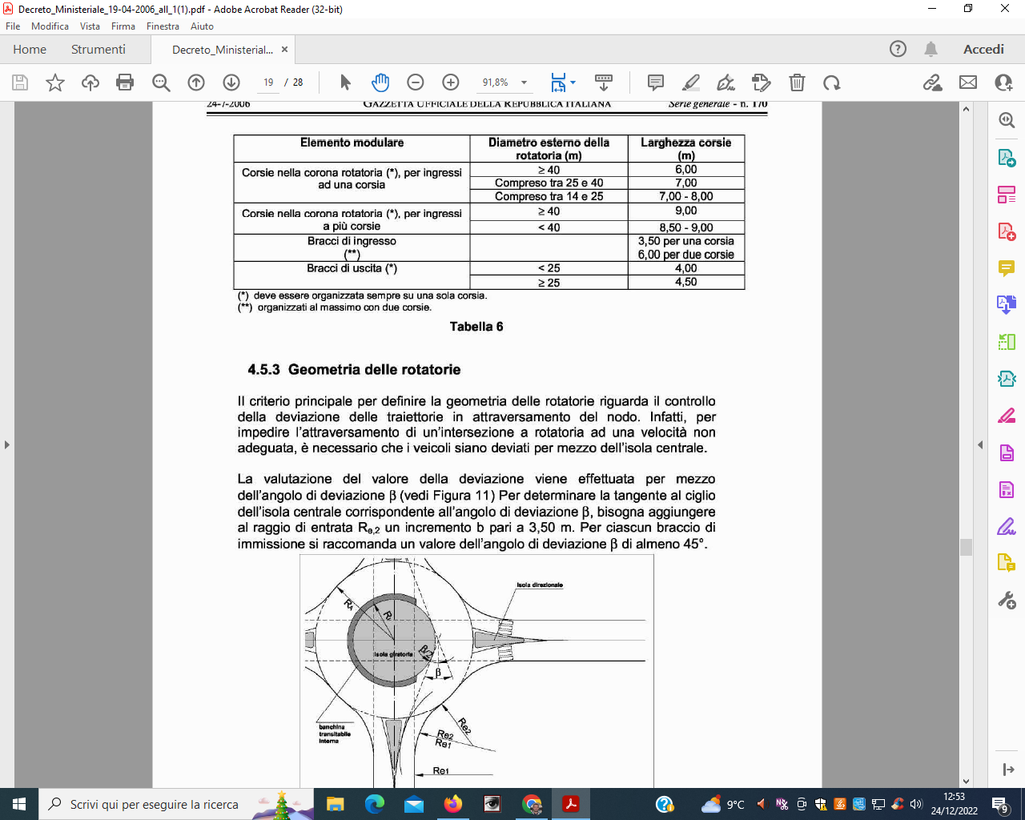Close the Decreto_Ministerial document tab
The width and height of the screenshot is (1025, 820).
(284, 49)
